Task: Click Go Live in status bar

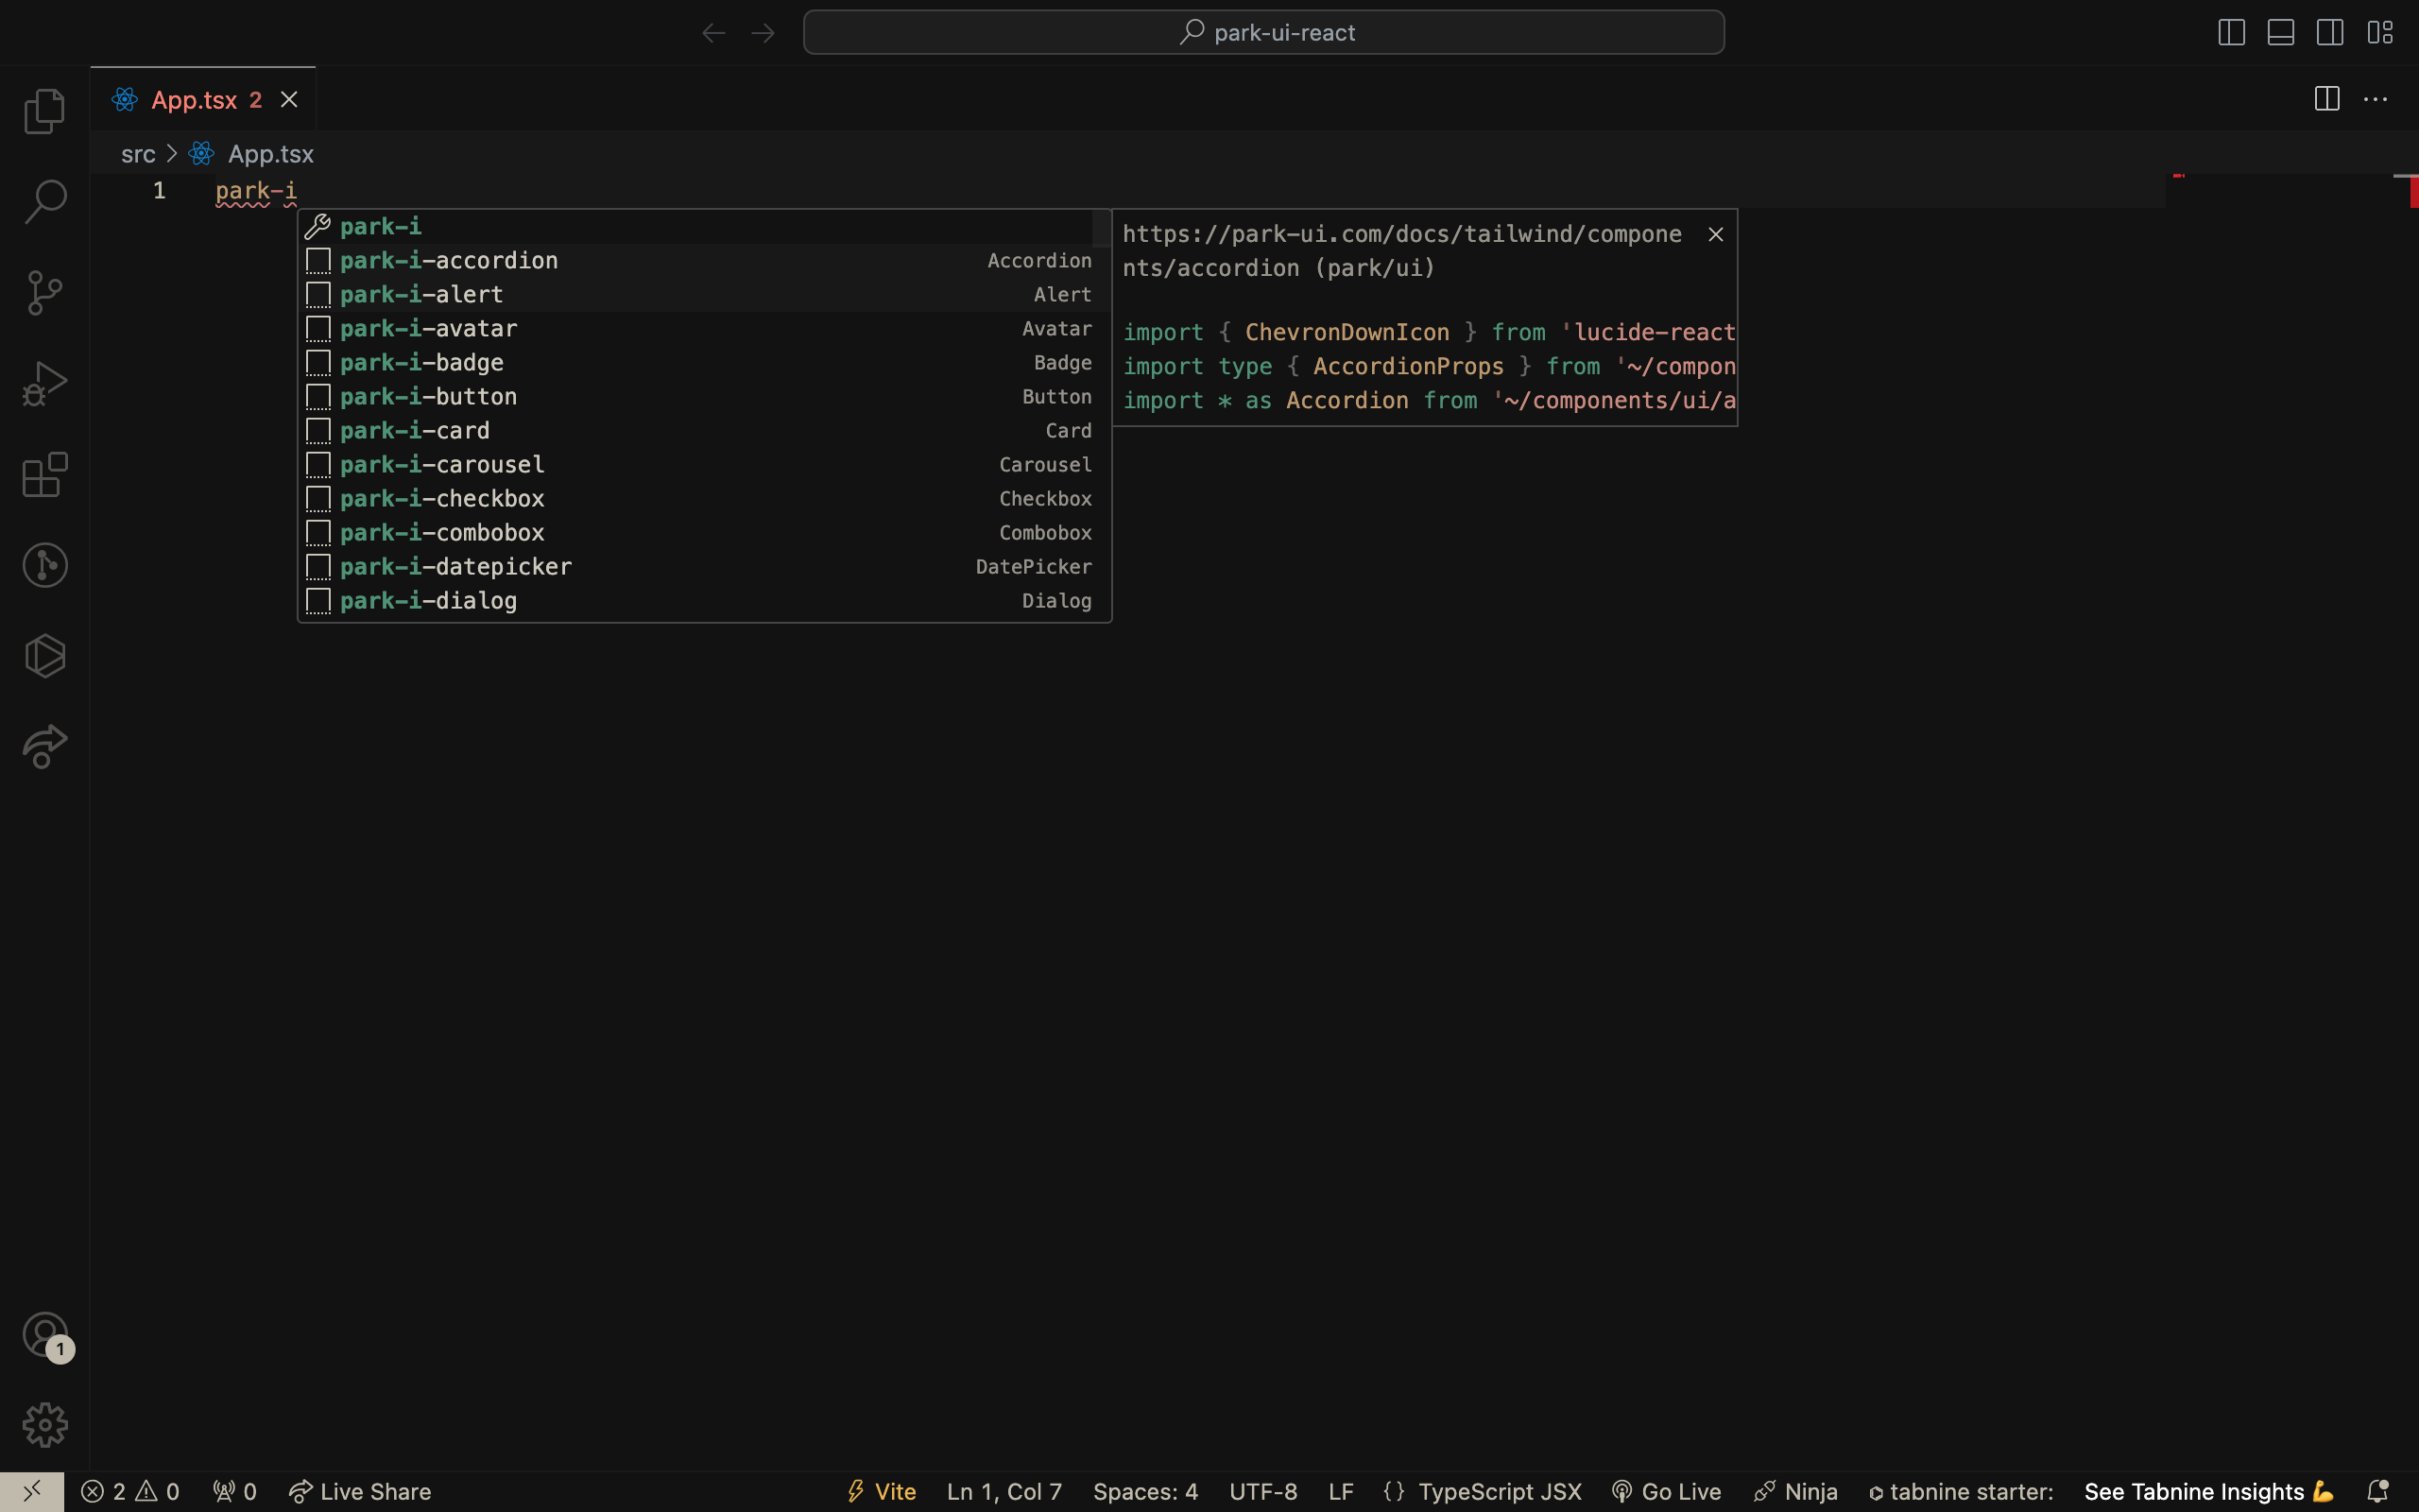Action: point(1666,1491)
